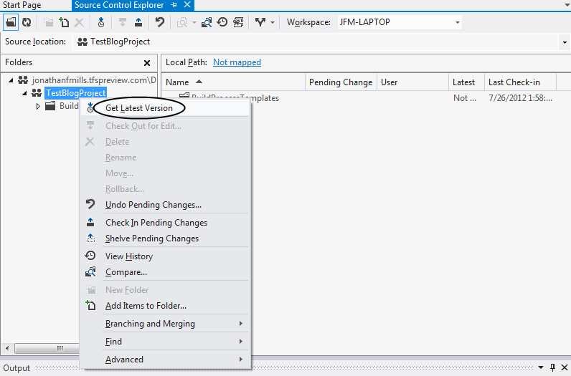Click the Refresh toolbar icon

(27, 22)
